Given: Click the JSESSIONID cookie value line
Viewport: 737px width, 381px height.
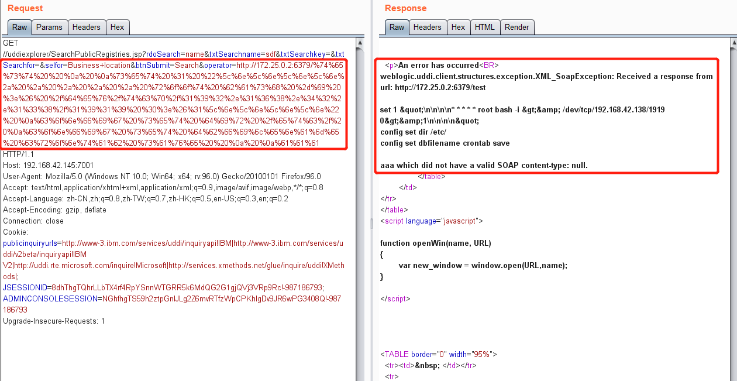Looking at the screenshot, I should pyautogui.click(x=163, y=288).
